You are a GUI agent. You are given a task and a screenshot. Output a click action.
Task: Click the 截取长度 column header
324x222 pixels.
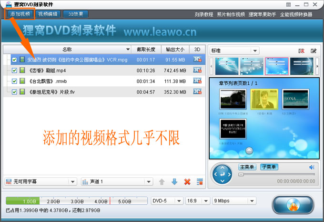[x=146, y=50]
